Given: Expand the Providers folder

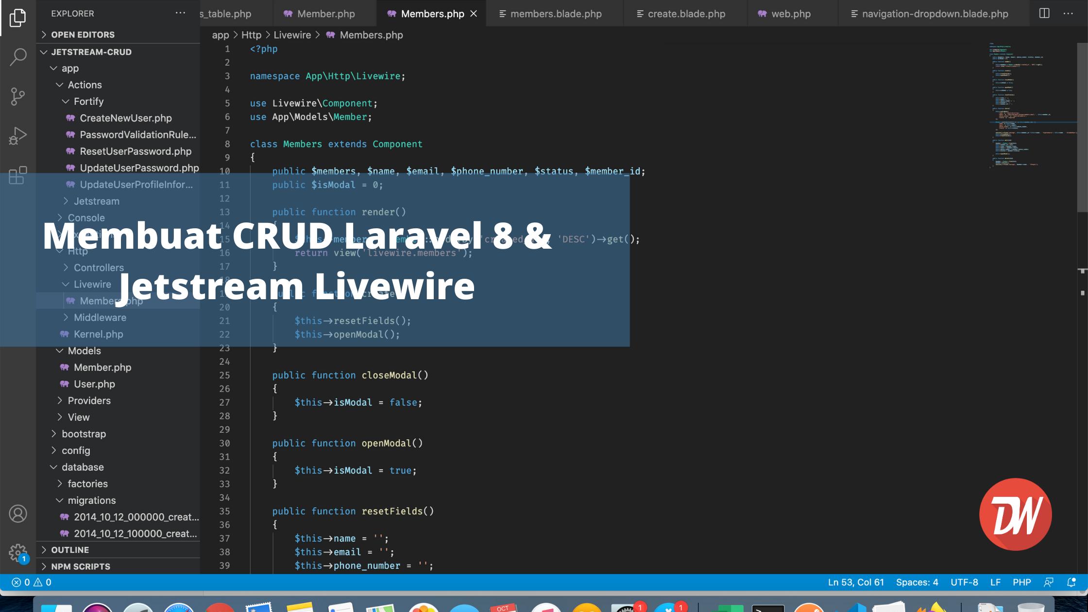Looking at the screenshot, I should [x=118, y=400].
